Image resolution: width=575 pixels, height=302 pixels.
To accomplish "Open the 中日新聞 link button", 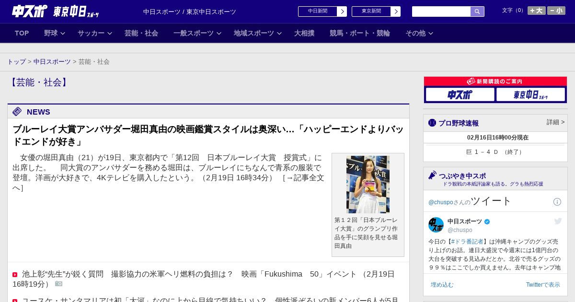I will [x=318, y=12].
